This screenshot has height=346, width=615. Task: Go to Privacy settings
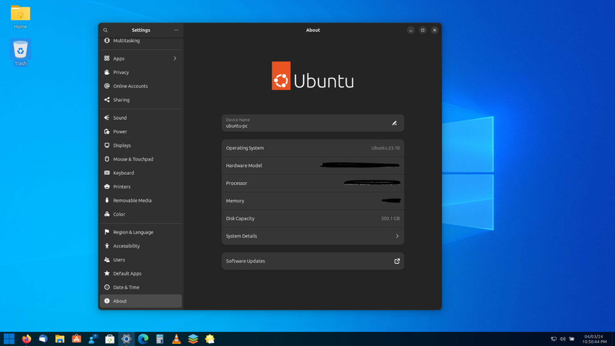pos(141,72)
